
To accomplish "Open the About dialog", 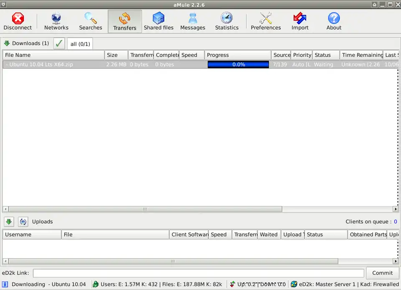I will point(334,21).
